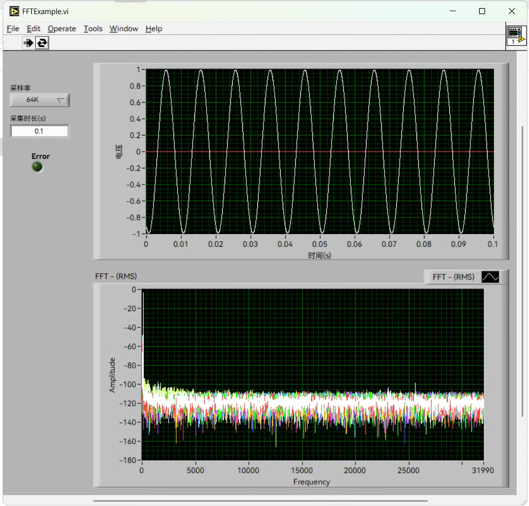Click the horizontal scrollbar at the bottom
Screen dimensions: 529x506
click(x=260, y=501)
